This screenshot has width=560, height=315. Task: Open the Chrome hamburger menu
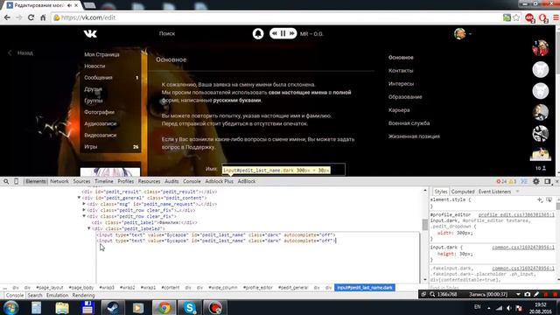(556, 17)
